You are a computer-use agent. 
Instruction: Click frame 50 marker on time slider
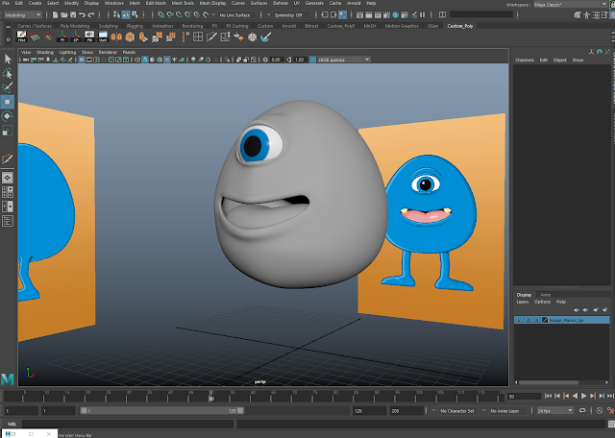pyautogui.click(x=211, y=396)
